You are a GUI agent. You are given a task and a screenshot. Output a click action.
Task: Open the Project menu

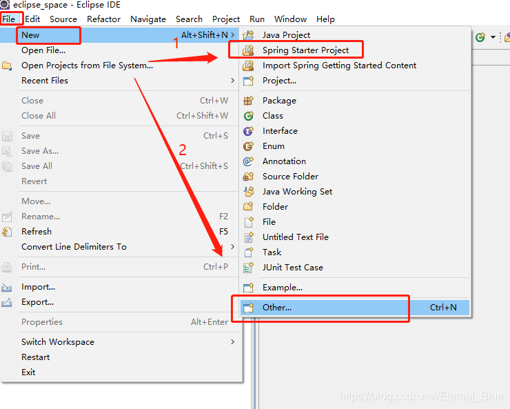click(x=226, y=19)
